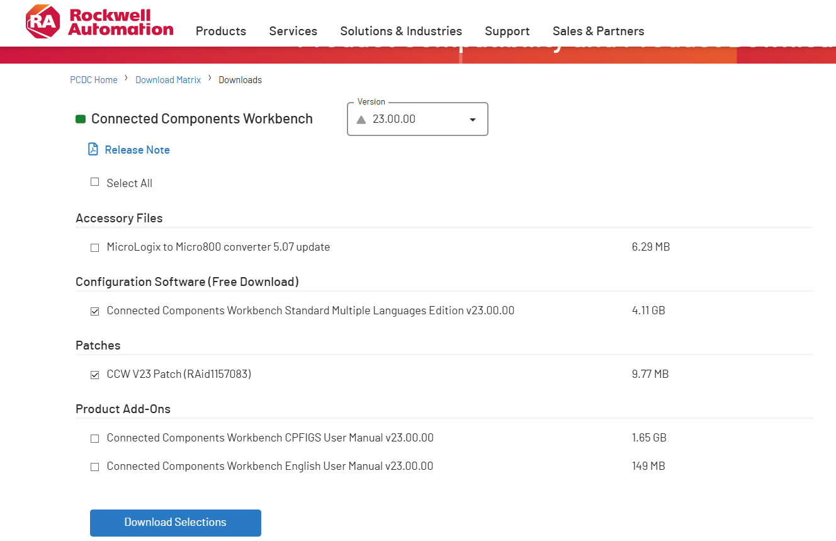Check the CPFIGS User Manual checkbox
This screenshot has width=836, height=541.
point(95,439)
